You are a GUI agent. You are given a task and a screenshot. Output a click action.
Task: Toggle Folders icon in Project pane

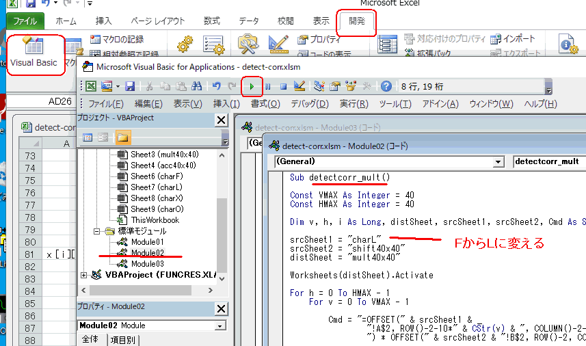click(123, 137)
